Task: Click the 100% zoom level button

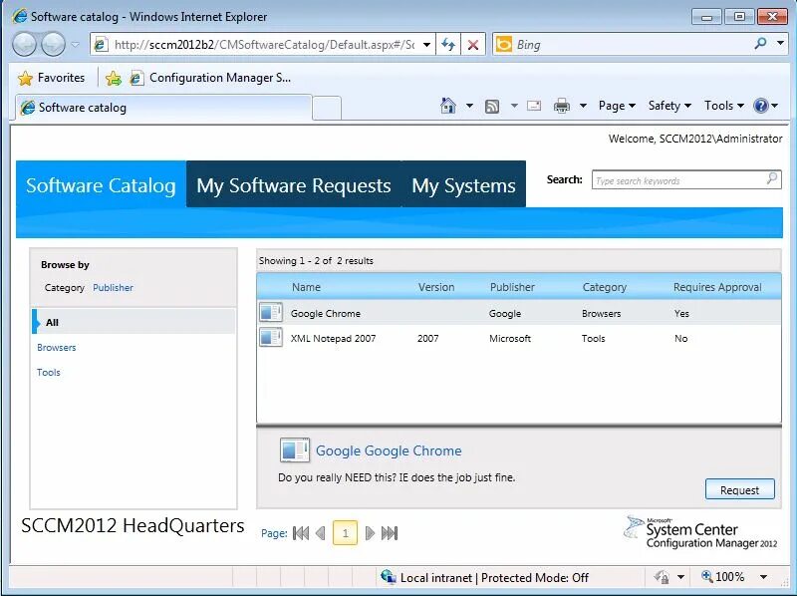Action: tap(722, 577)
